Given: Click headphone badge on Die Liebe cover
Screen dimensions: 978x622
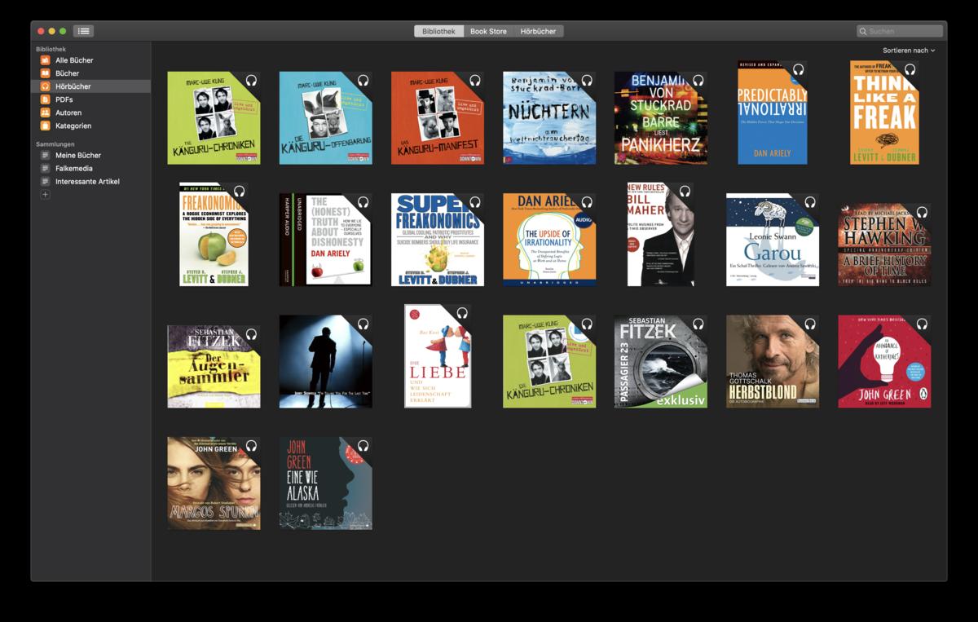Looking at the screenshot, I should click(x=462, y=313).
